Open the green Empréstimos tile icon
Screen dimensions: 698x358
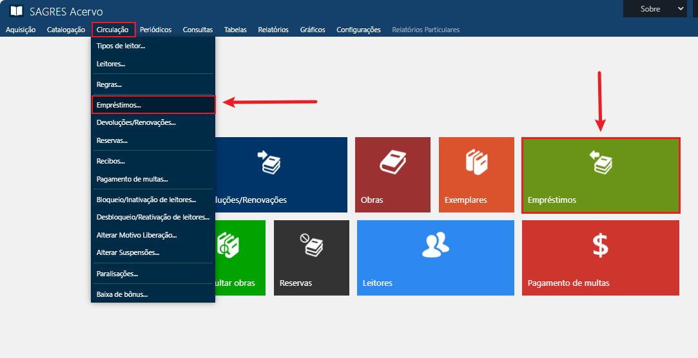click(x=601, y=162)
